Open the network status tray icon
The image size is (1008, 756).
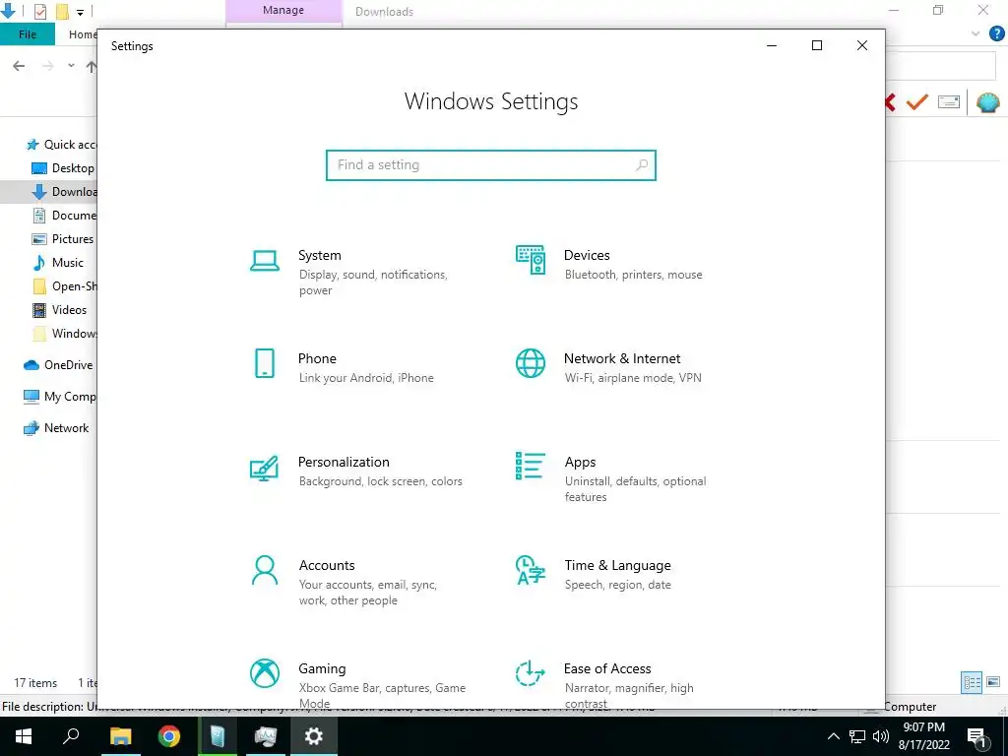[x=857, y=736]
